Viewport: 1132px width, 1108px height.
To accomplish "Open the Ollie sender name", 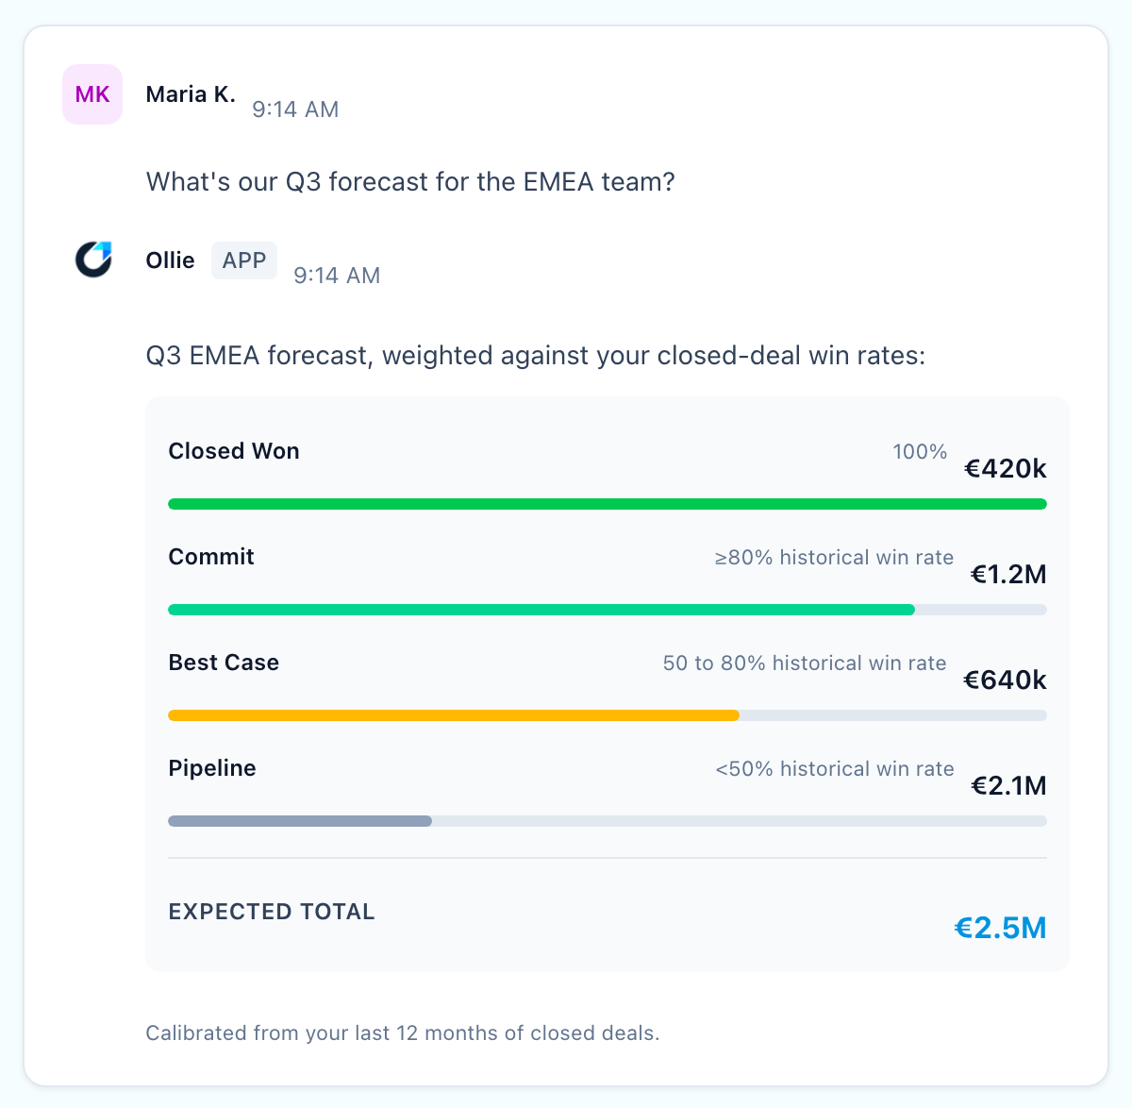I will (x=171, y=260).
